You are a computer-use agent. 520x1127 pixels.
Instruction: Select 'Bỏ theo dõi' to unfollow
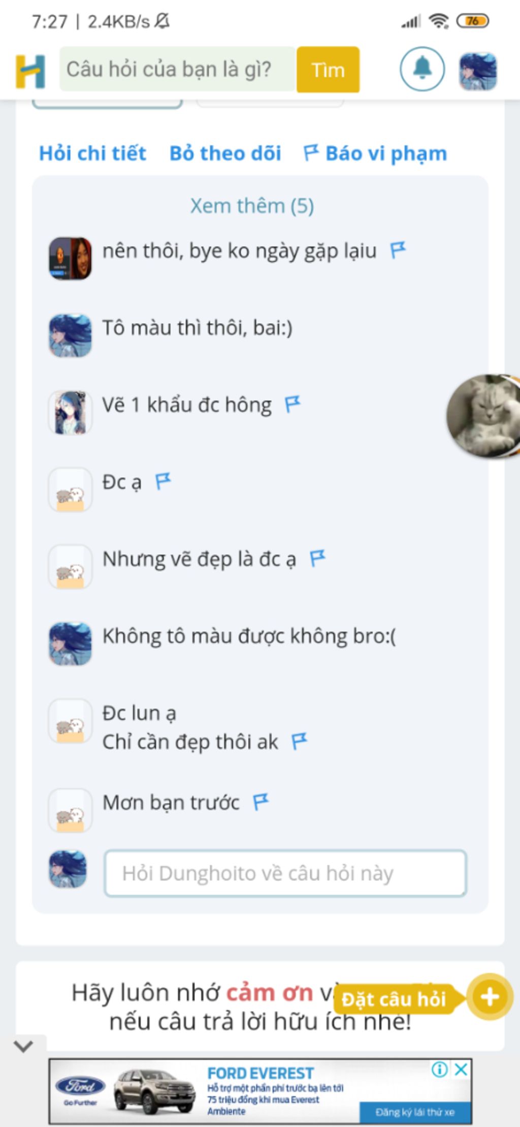click(x=225, y=154)
